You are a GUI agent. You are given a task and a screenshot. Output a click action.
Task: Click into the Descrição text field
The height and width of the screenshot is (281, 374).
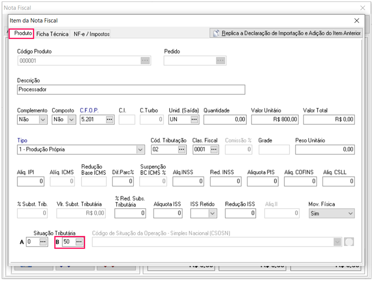(x=131, y=90)
